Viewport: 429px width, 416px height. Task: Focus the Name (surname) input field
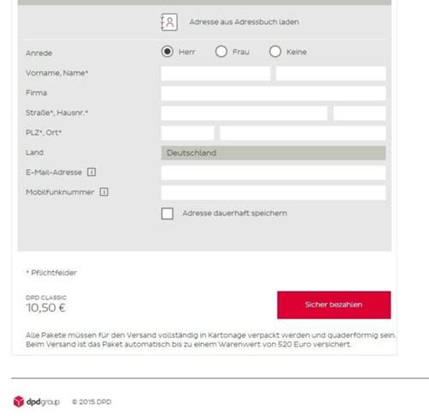[330, 74]
